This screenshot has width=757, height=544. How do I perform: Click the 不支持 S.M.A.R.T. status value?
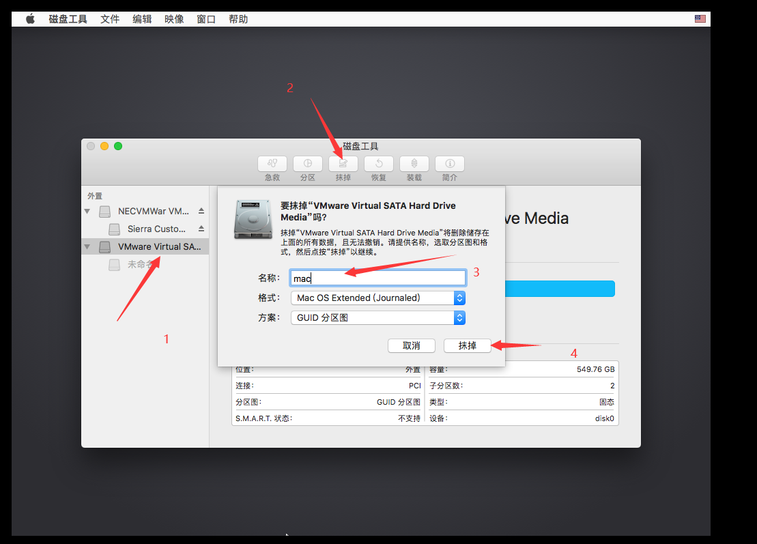click(x=409, y=418)
